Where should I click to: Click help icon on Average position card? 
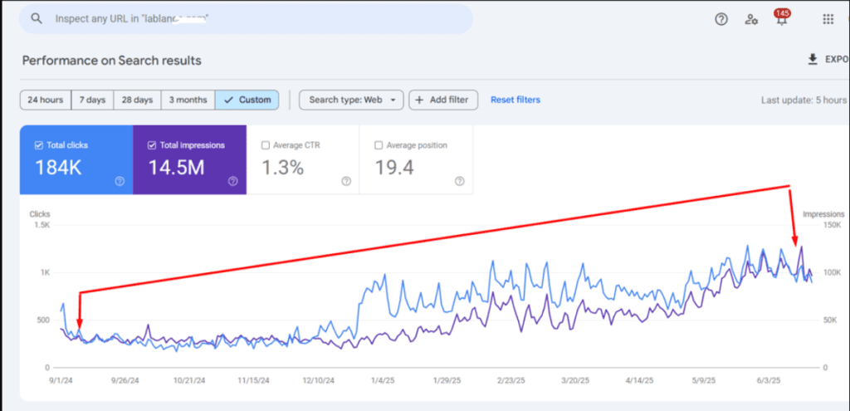coord(459,181)
